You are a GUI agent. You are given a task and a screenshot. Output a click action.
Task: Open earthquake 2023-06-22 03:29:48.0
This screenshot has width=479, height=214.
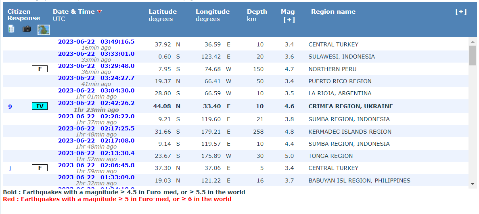pos(96,66)
